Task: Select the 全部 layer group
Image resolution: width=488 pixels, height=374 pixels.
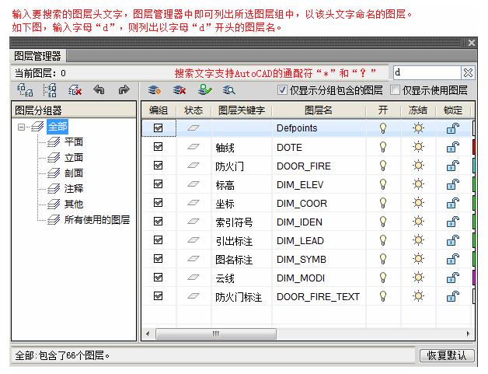Action: (58, 127)
